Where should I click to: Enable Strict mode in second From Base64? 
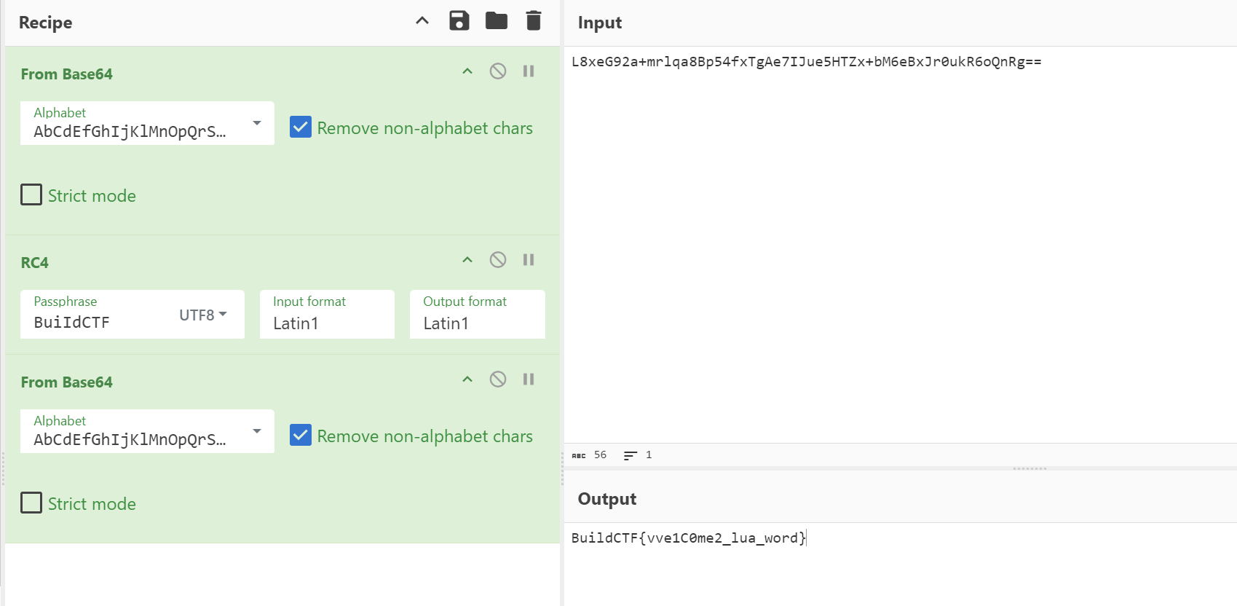point(31,503)
